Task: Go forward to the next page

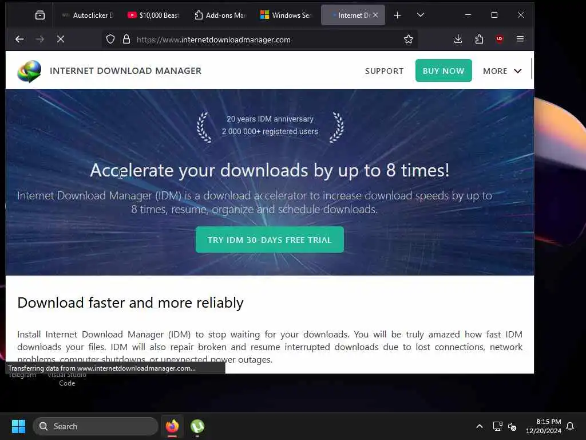Action: (x=40, y=39)
